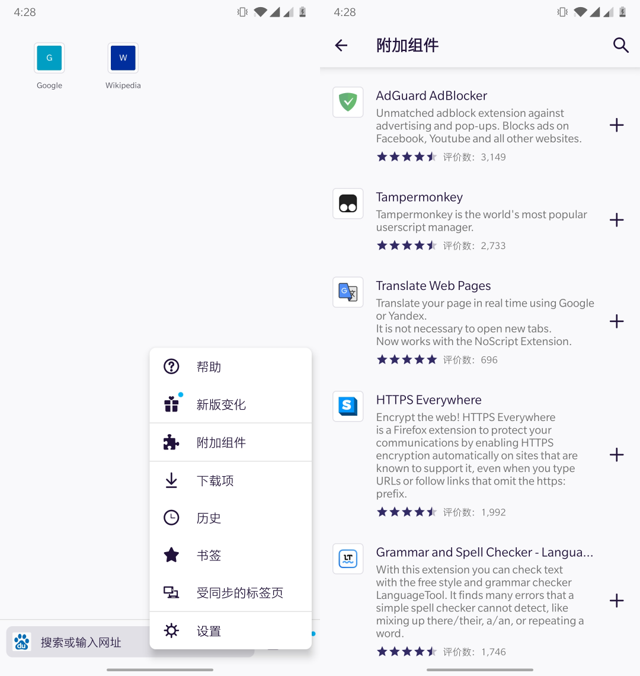
Task: Add Grammar and Spell Checker with plus
Action: 616,601
